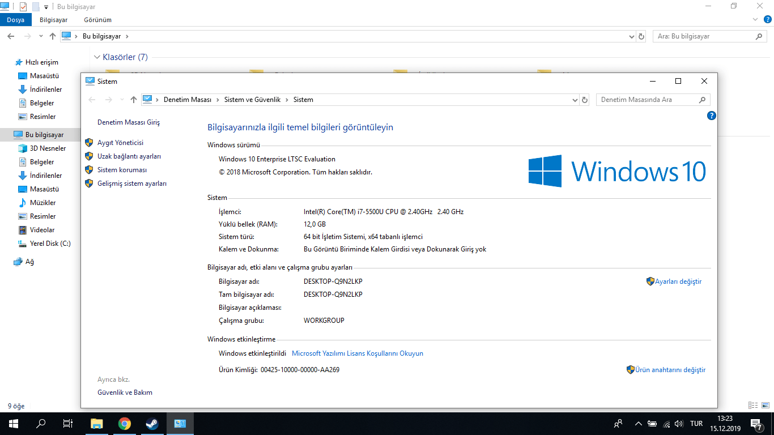The height and width of the screenshot is (435, 774).
Task: Click the back arrow in the Sistem window
Action: click(92, 100)
